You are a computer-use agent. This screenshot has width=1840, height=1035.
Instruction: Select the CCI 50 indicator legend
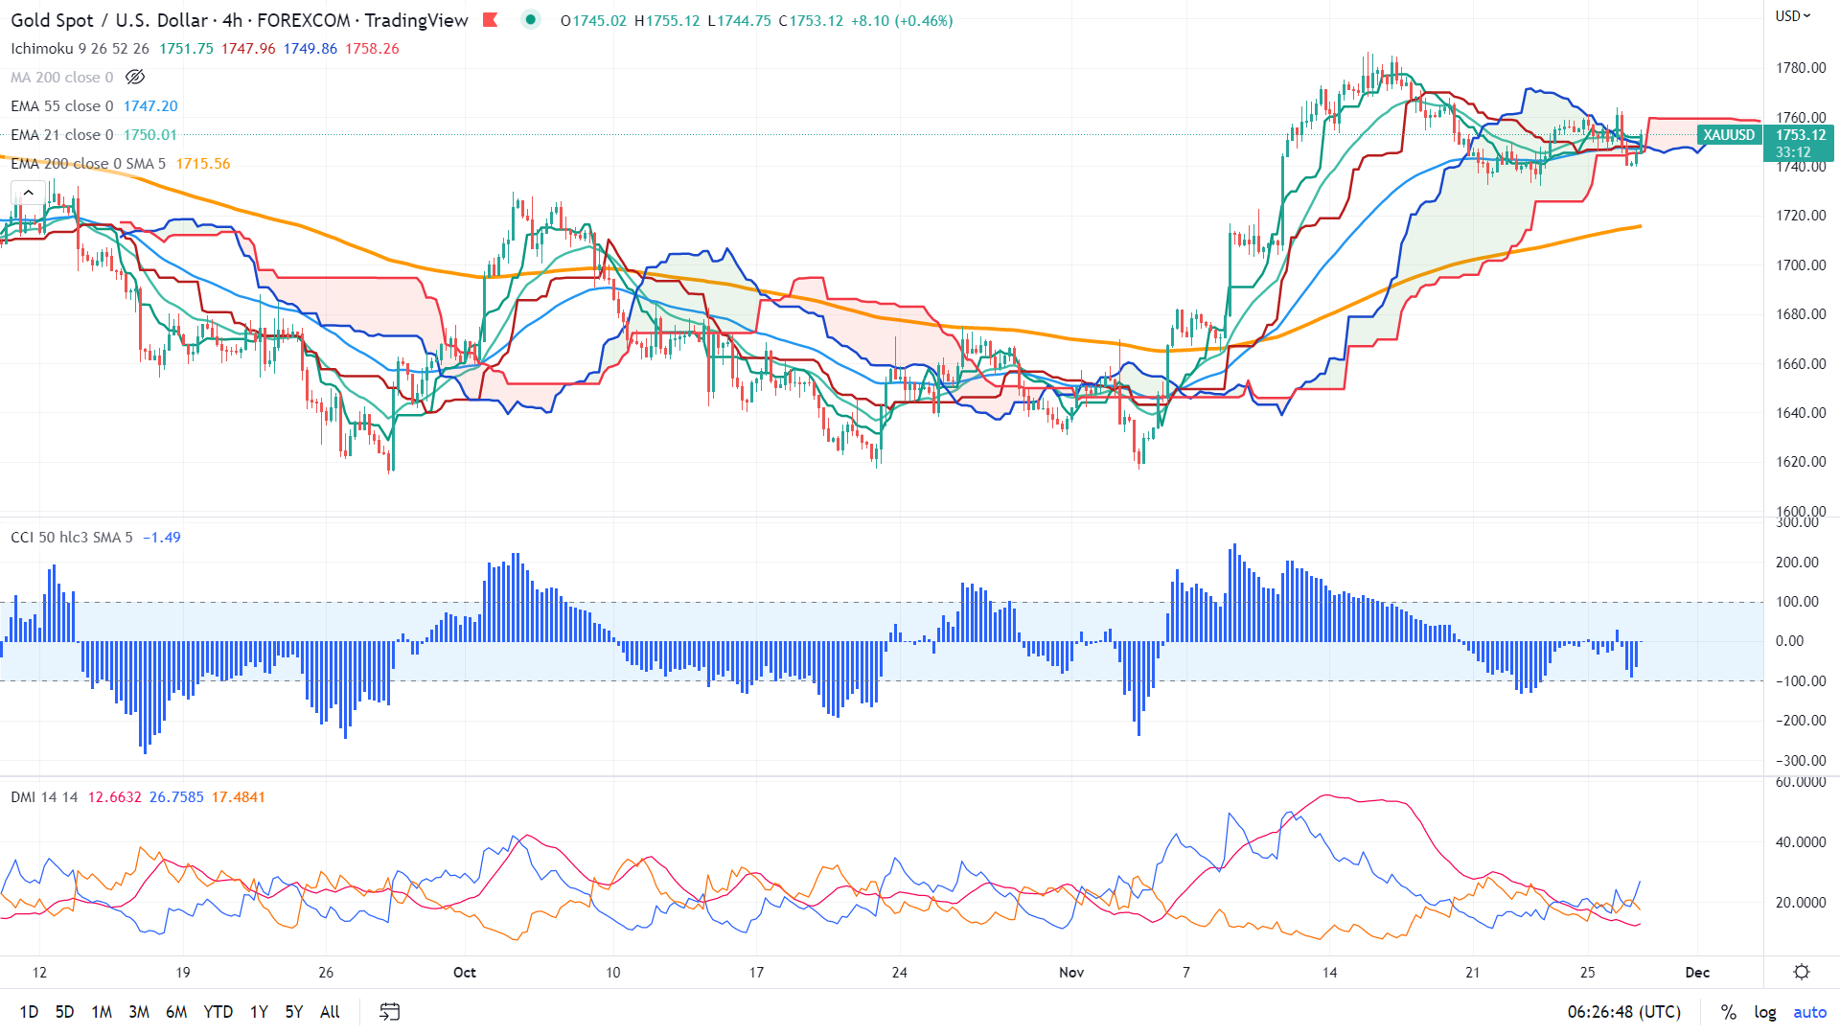(x=71, y=538)
